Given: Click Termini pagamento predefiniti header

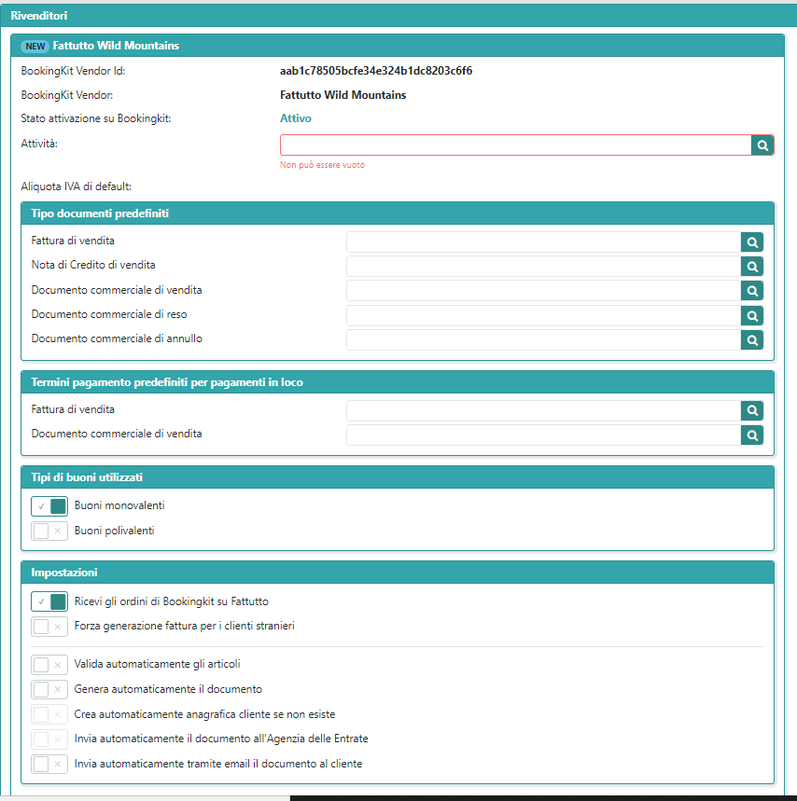Looking at the screenshot, I should click(398, 382).
